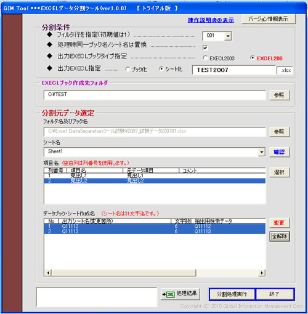Click the バージョン情報表示 button
The height and width of the screenshot is (314, 308).
click(x=269, y=19)
